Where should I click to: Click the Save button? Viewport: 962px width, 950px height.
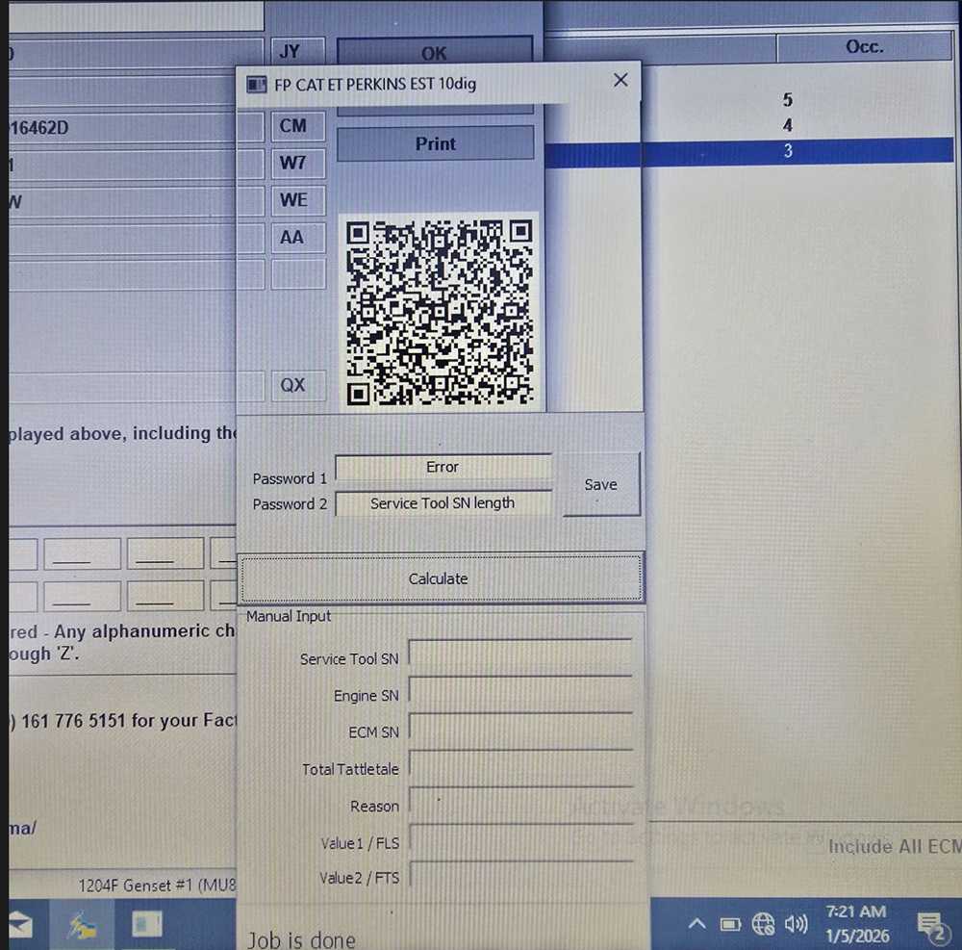(600, 485)
